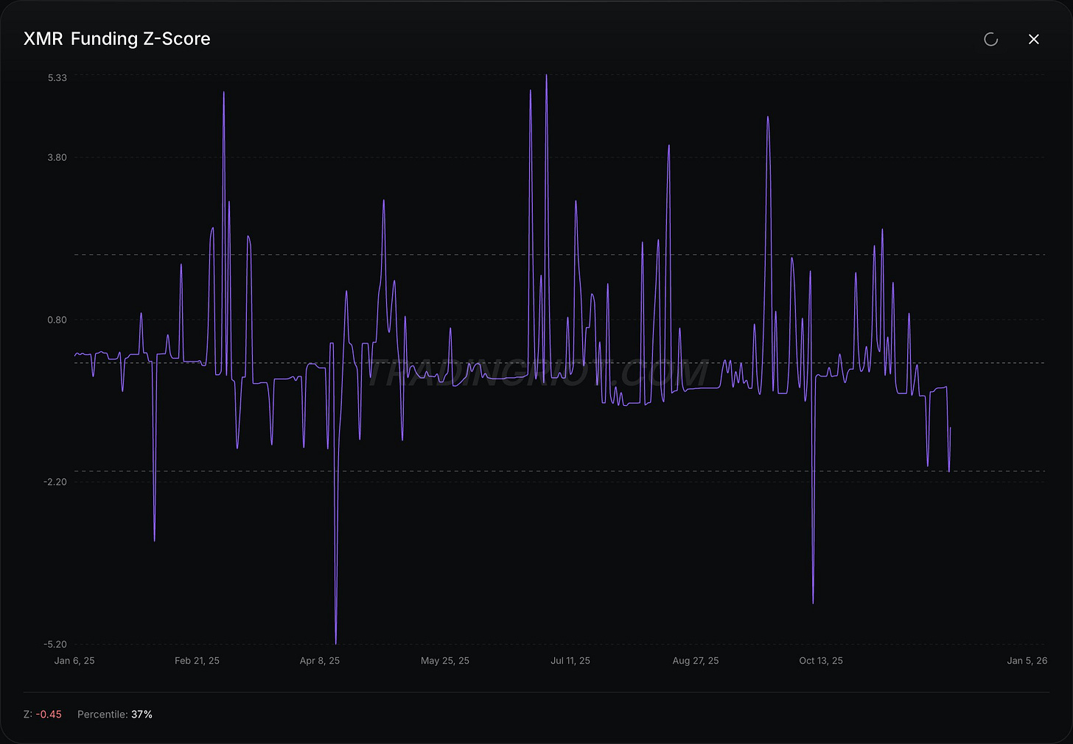Image resolution: width=1073 pixels, height=744 pixels.
Task: Click the Jan 5, 26 date label
Action: point(1027,661)
